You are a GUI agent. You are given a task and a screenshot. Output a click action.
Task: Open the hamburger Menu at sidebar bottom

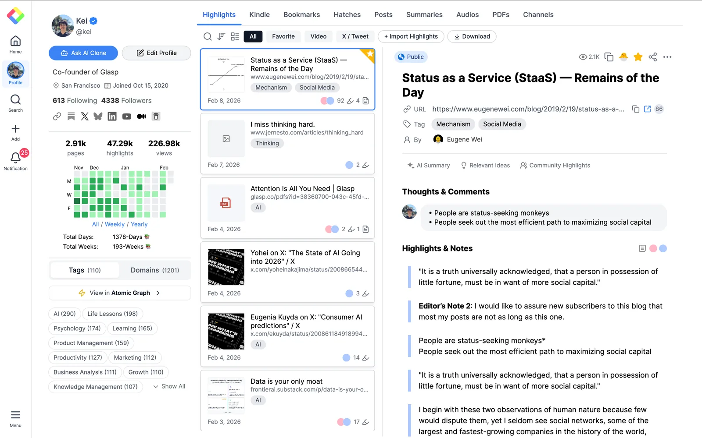(x=15, y=418)
